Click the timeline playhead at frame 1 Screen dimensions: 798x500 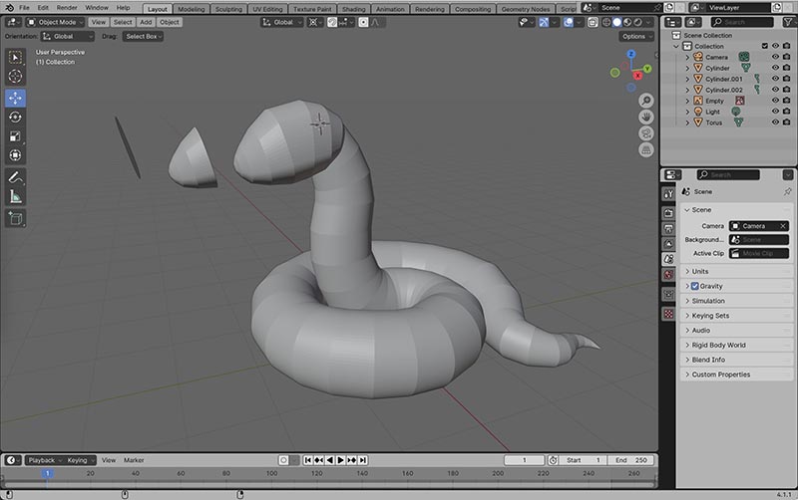[x=46, y=473]
